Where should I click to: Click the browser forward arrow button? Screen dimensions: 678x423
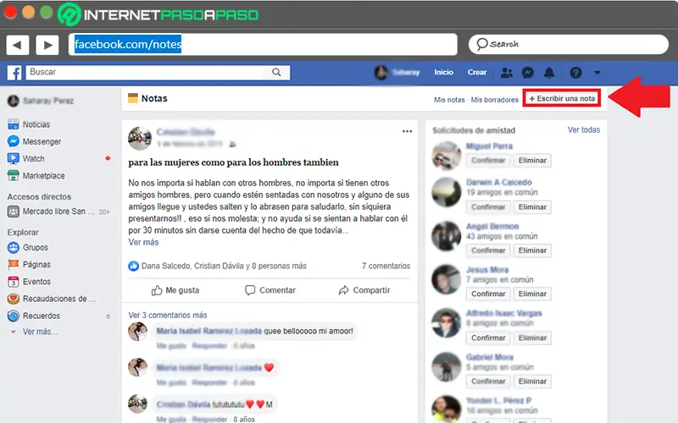pyautogui.click(x=47, y=45)
